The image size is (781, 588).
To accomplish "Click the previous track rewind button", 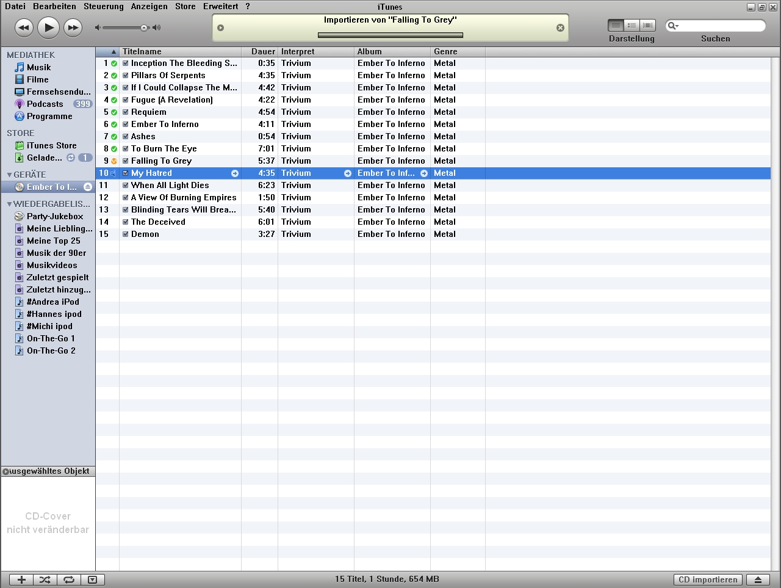I will click(x=24, y=27).
